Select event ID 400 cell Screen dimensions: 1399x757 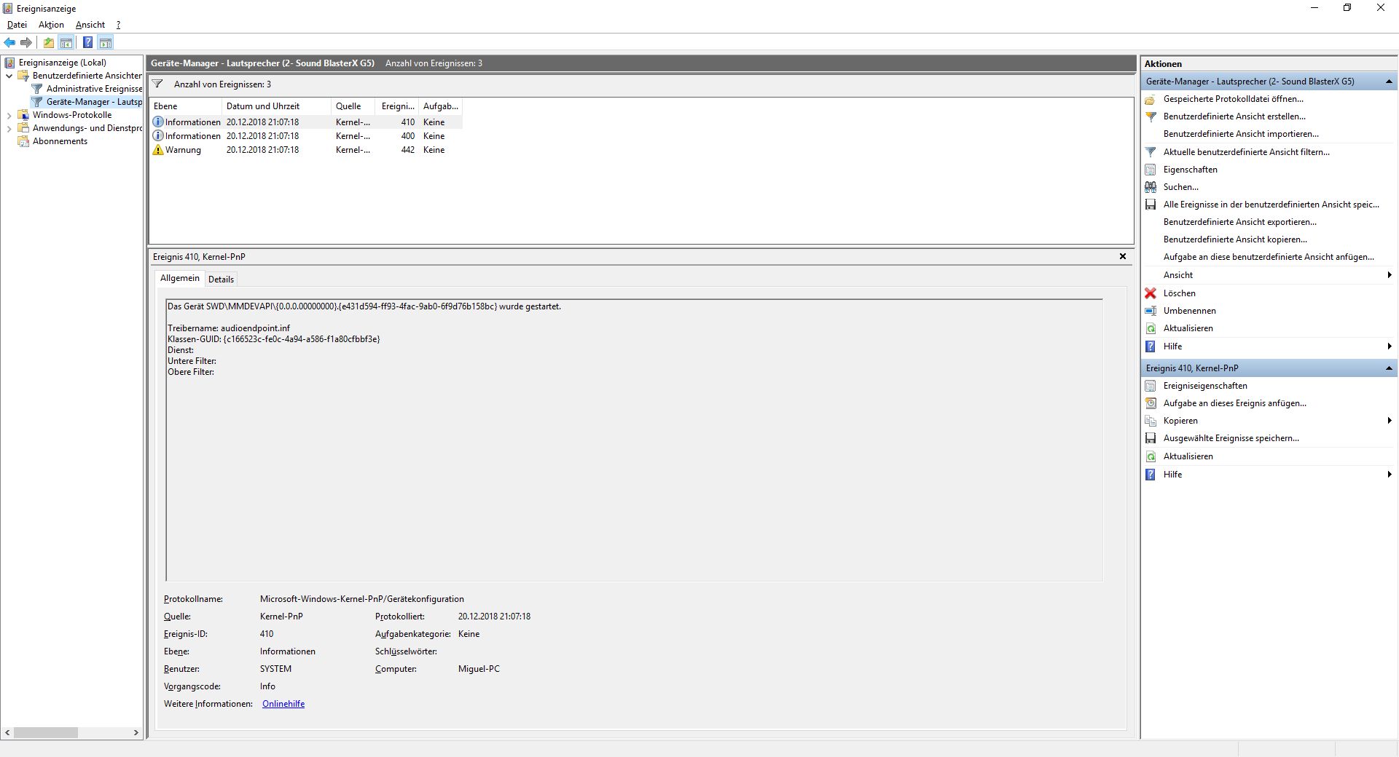pyautogui.click(x=407, y=136)
